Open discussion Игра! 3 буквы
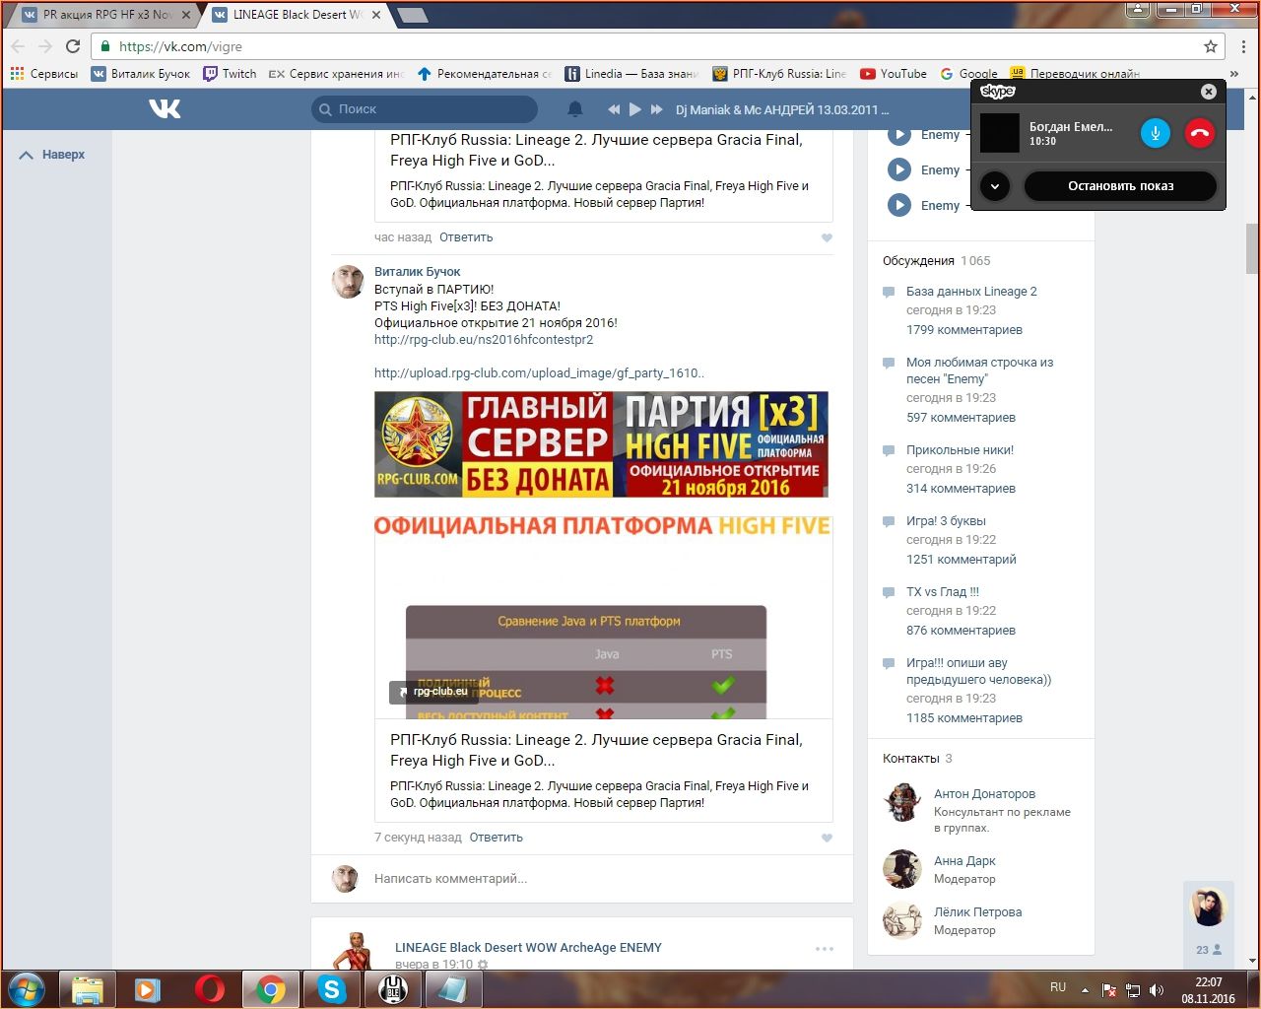The height and width of the screenshot is (1009, 1261). point(946,521)
